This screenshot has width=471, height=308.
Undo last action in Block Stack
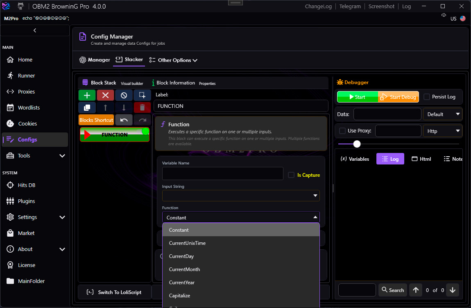[124, 120]
